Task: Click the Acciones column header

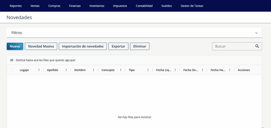Action: click(244, 70)
